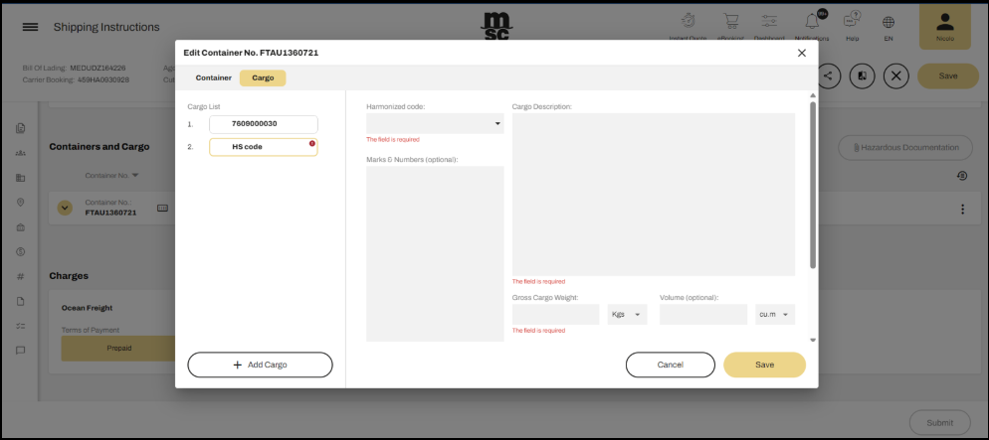Image resolution: width=989 pixels, height=440 pixels.
Task: Click the scrollbar up arrow in dialog
Action: click(813, 95)
